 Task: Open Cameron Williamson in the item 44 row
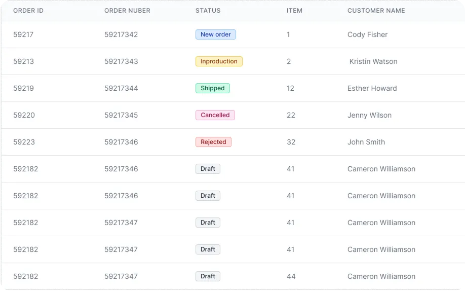381,276
